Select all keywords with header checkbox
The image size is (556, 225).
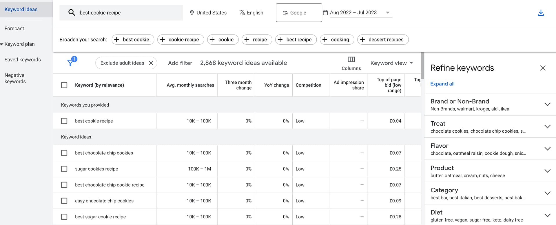pyautogui.click(x=64, y=85)
